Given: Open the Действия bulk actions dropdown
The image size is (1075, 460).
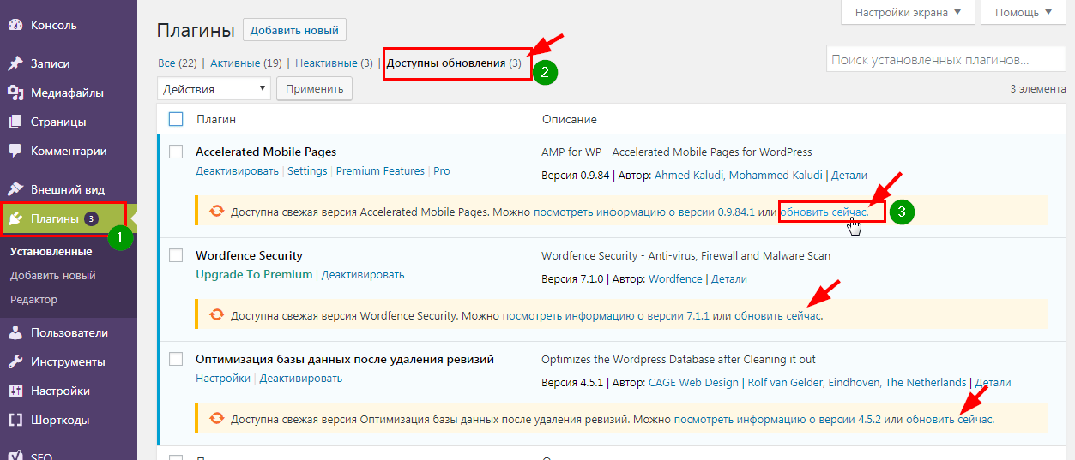Looking at the screenshot, I should [214, 89].
